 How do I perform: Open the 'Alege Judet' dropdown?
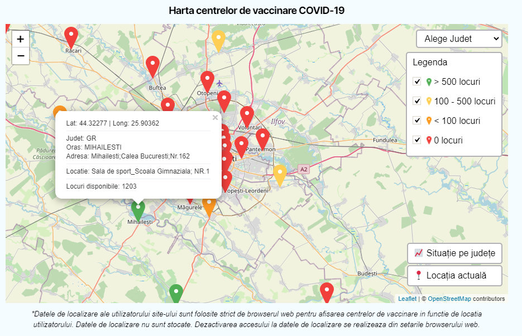(459, 39)
